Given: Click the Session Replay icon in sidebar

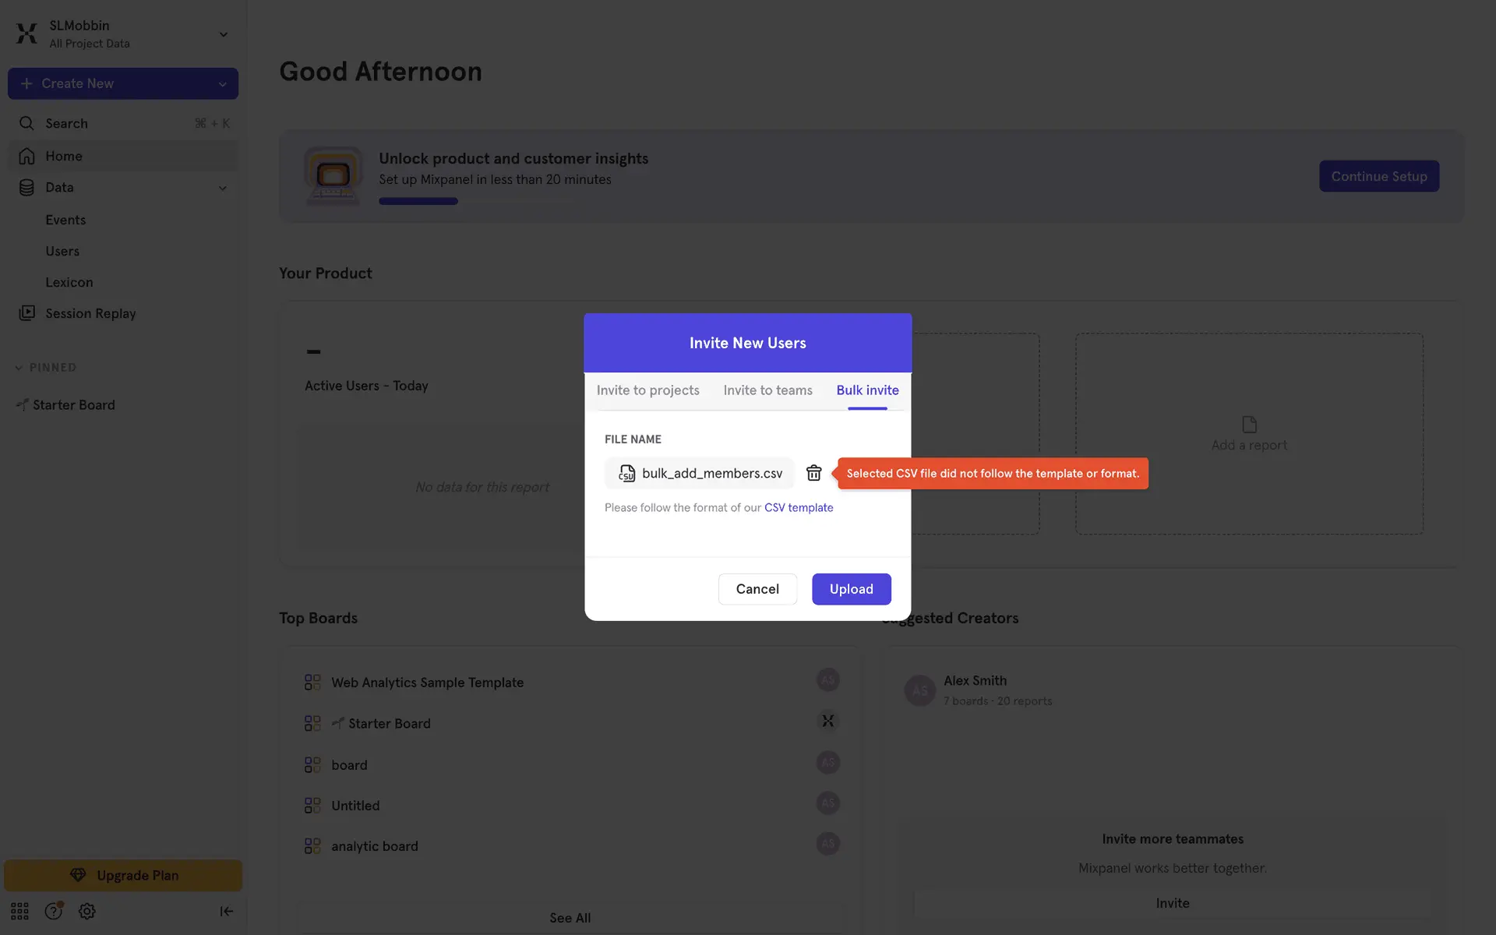Looking at the screenshot, I should (27, 313).
